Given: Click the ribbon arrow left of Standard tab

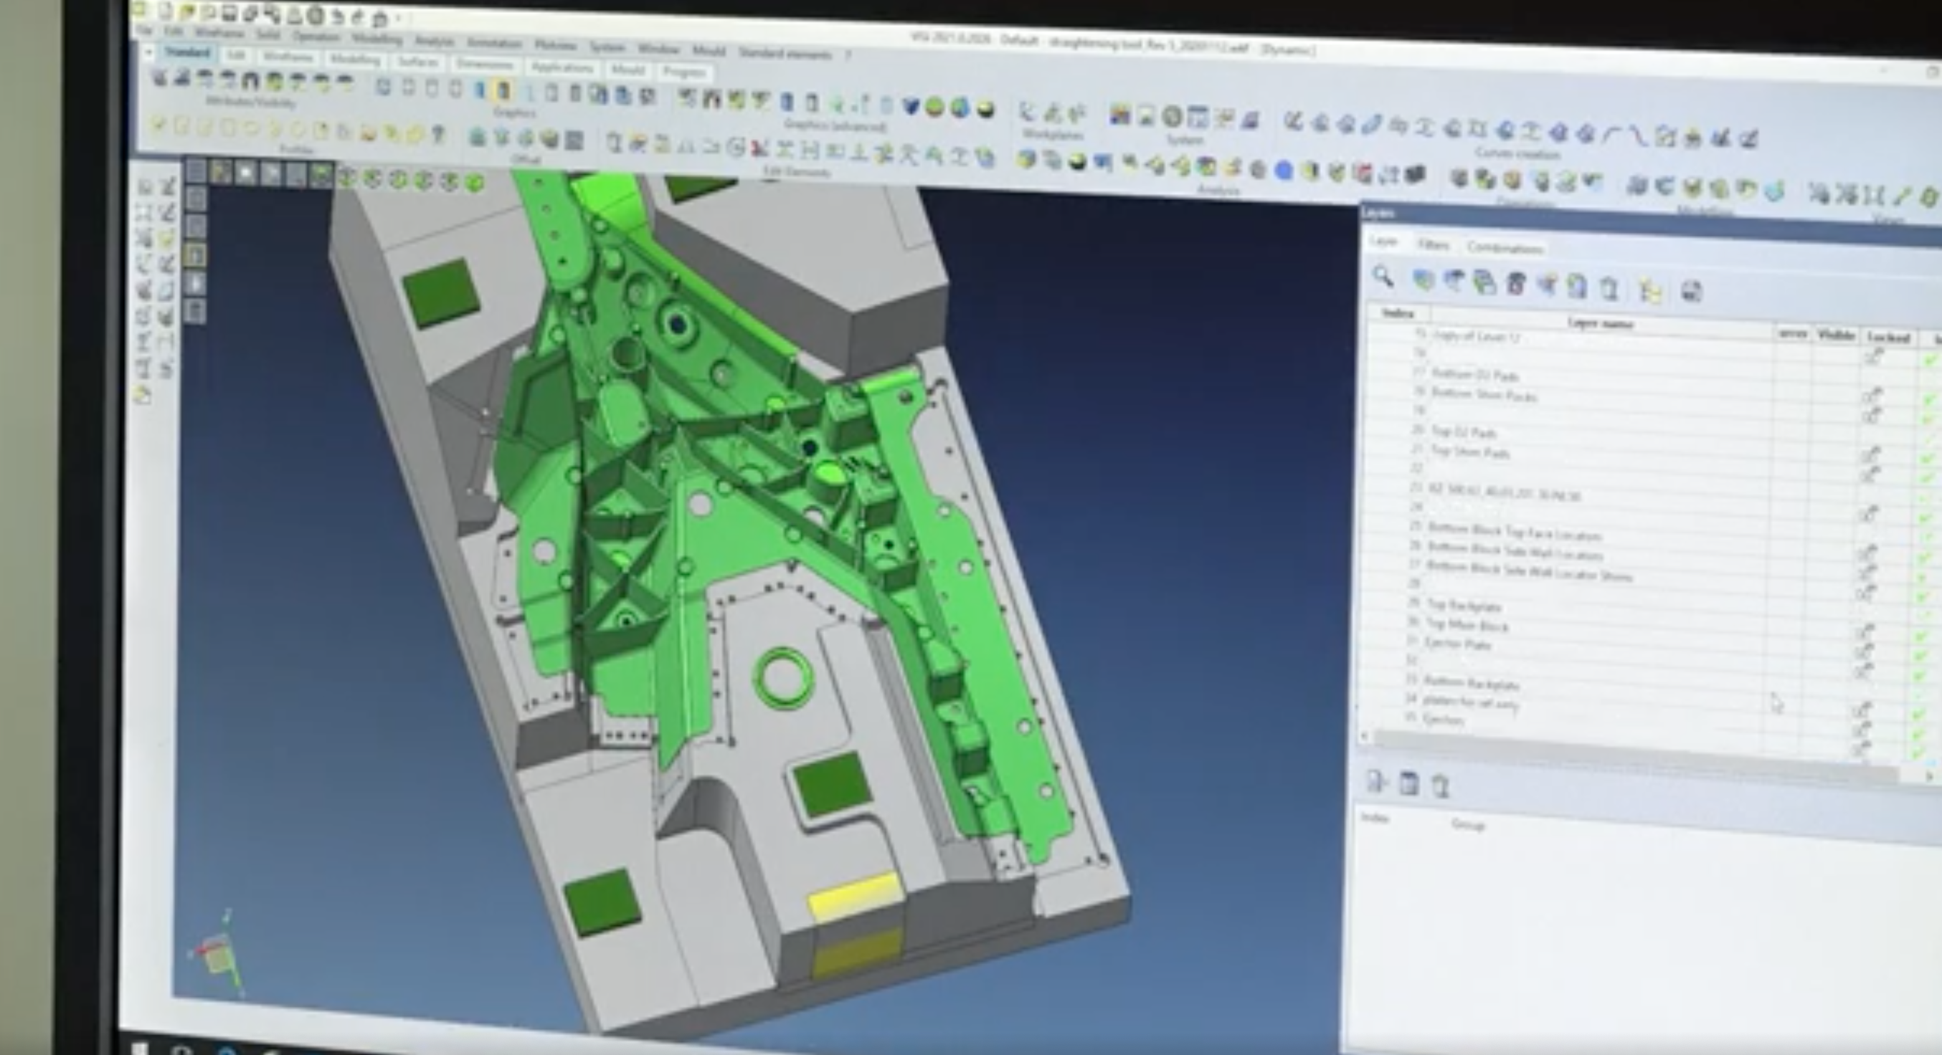Looking at the screenshot, I should point(148,52).
